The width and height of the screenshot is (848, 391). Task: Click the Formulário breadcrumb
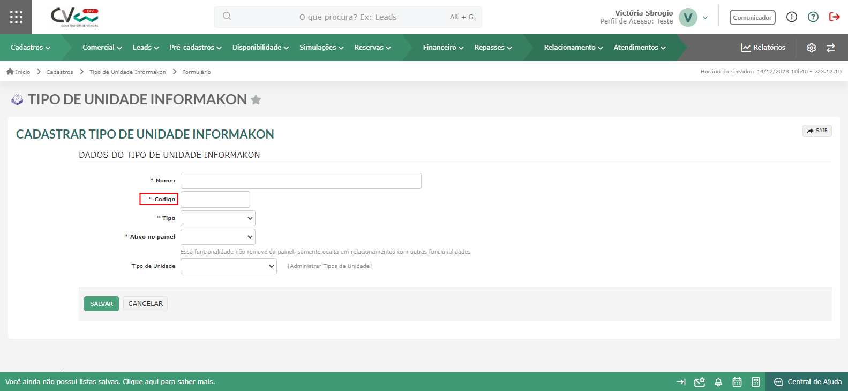[197, 72]
